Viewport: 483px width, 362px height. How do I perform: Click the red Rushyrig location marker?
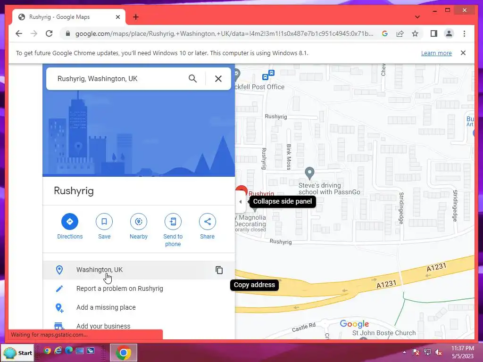coord(241,189)
